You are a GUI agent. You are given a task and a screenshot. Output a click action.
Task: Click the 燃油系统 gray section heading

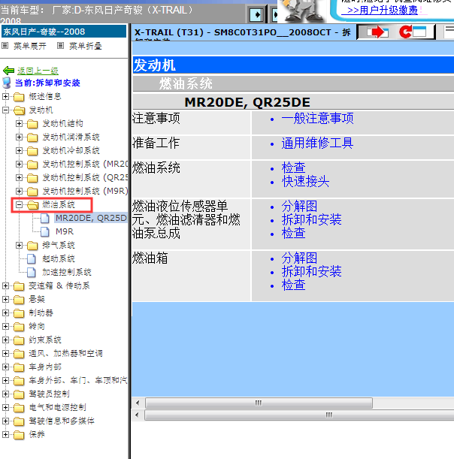[x=293, y=83]
